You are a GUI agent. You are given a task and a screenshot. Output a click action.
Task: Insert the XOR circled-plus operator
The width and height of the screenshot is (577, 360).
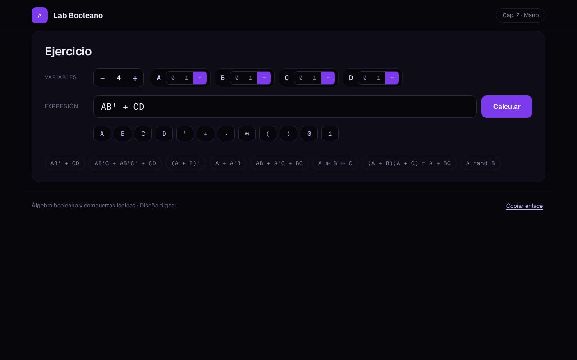(247, 134)
